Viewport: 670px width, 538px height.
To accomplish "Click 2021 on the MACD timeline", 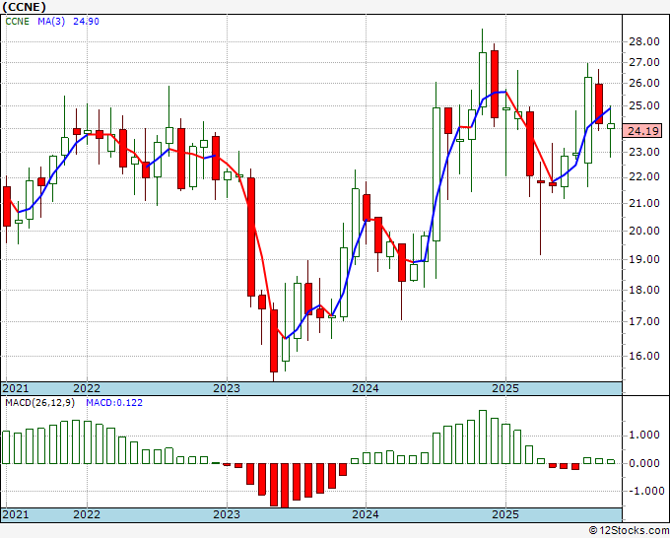I will click(16, 514).
